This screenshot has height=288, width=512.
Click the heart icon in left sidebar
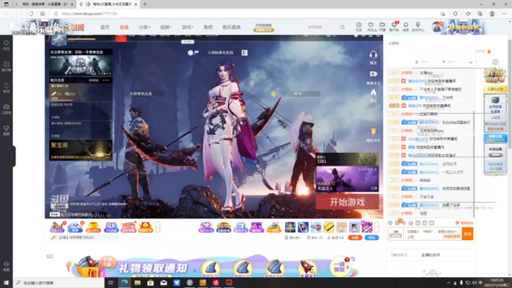[6, 45]
